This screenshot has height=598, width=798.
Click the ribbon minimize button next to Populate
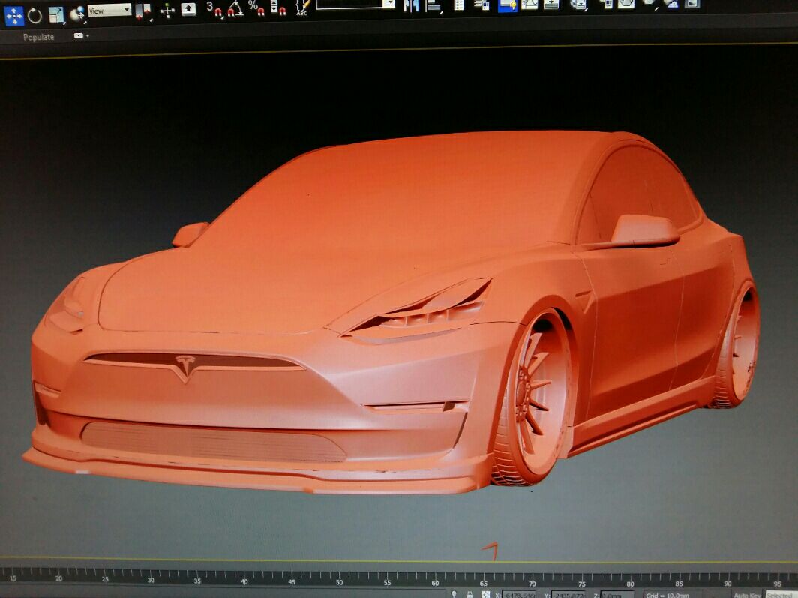click(78, 35)
